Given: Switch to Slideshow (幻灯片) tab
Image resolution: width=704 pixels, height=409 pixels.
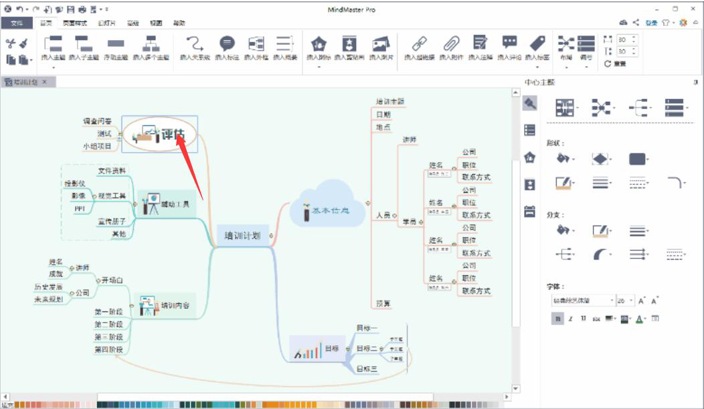Looking at the screenshot, I should (x=107, y=23).
